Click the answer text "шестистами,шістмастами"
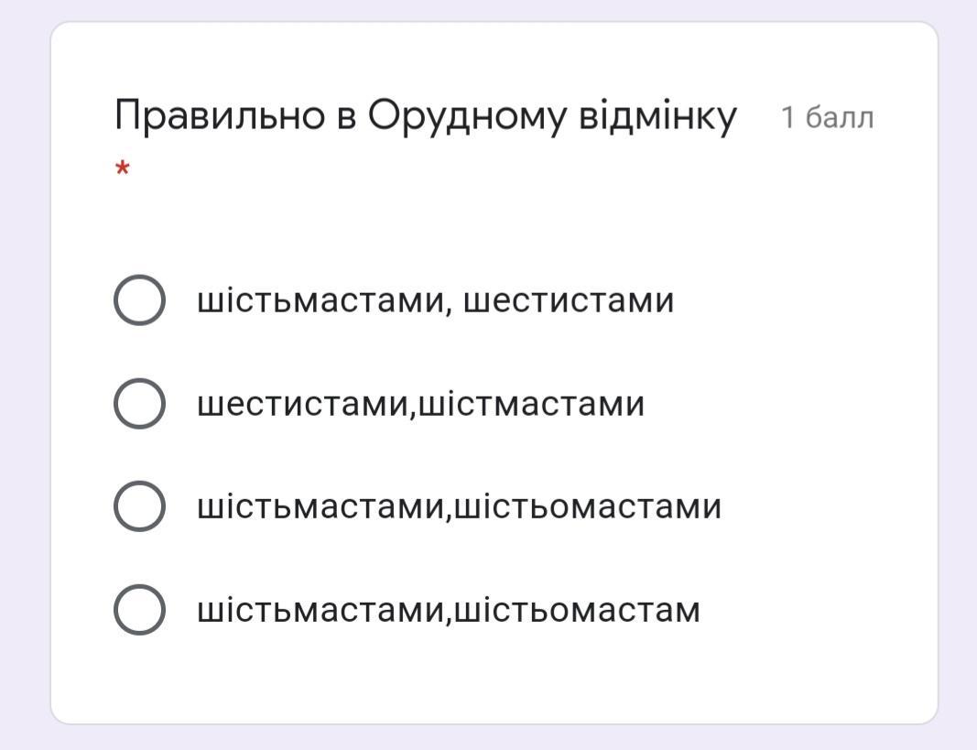 tap(420, 404)
